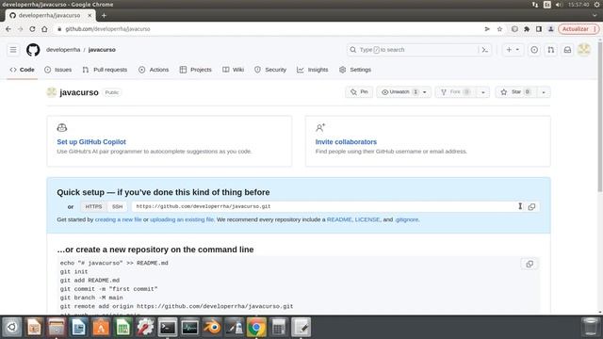
Task: Open the user profile avatar menu
Action: tap(584, 50)
